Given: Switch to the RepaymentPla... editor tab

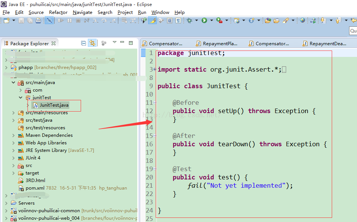Looking at the screenshot, I should (217, 43).
